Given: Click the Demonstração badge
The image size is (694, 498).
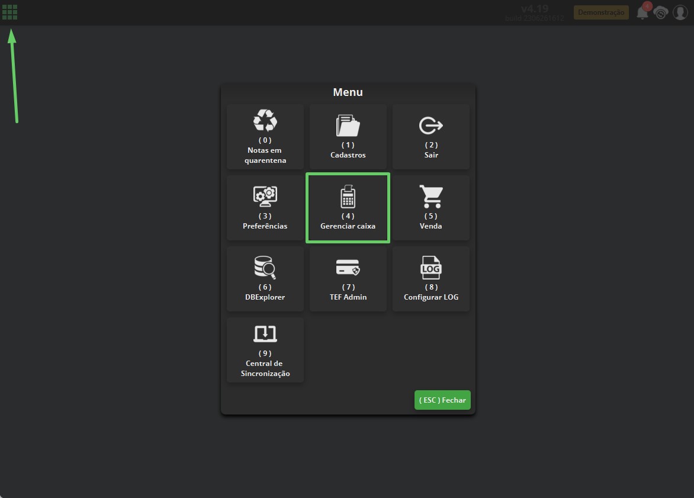Looking at the screenshot, I should pos(601,12).
